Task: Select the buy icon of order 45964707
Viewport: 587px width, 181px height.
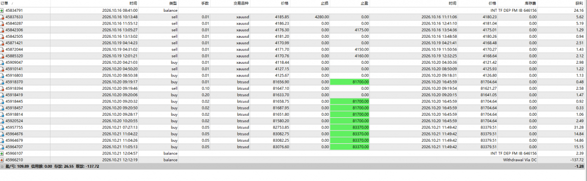Action: [2, 147]
